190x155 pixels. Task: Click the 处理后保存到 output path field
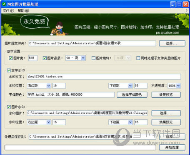[92, 137]
